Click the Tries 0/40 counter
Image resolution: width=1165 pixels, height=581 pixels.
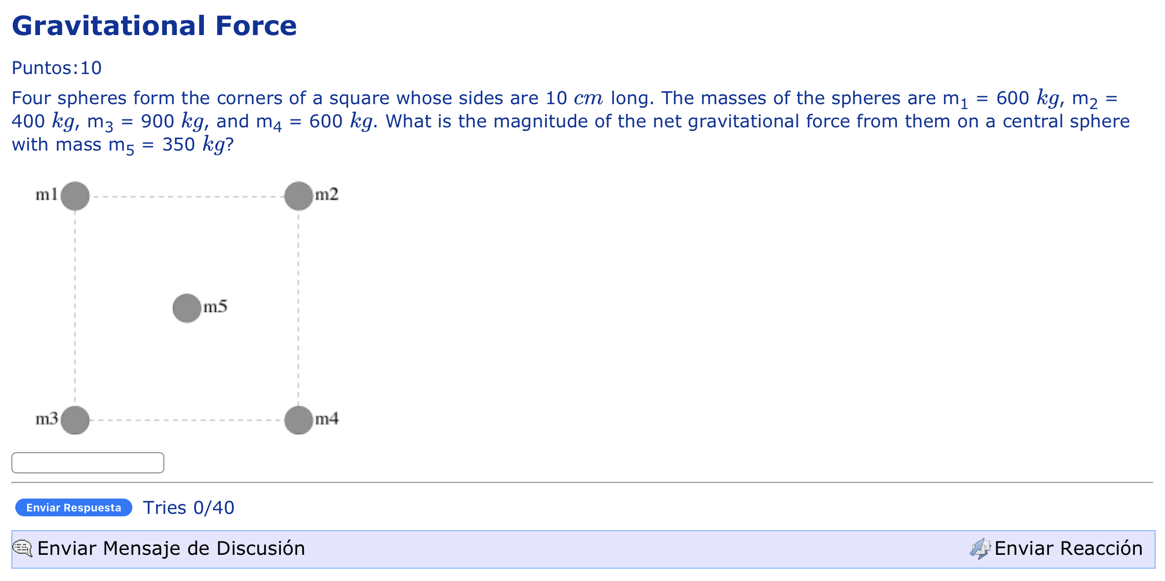point(188,507)
